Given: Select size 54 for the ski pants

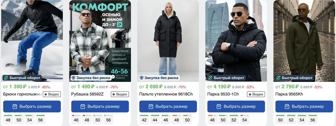Looking at the screenshot, I should click(30, 120).
